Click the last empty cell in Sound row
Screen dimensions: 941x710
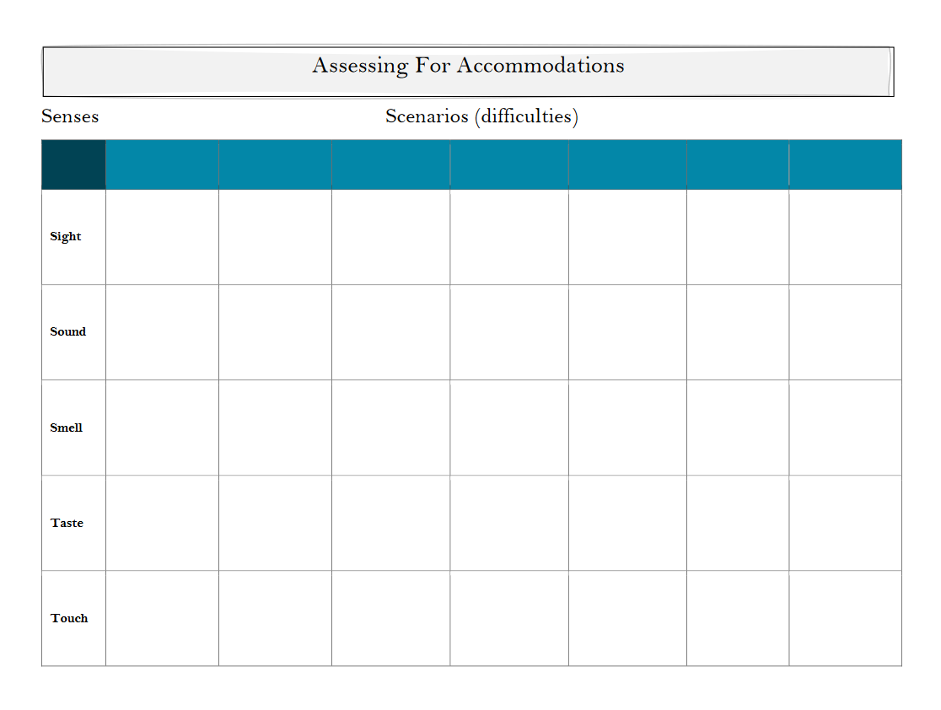845,332
